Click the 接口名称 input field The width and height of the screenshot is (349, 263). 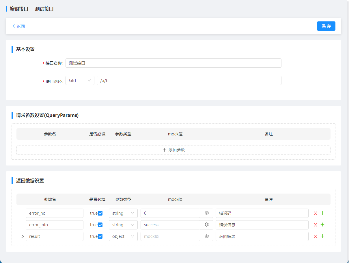point(173,63)
